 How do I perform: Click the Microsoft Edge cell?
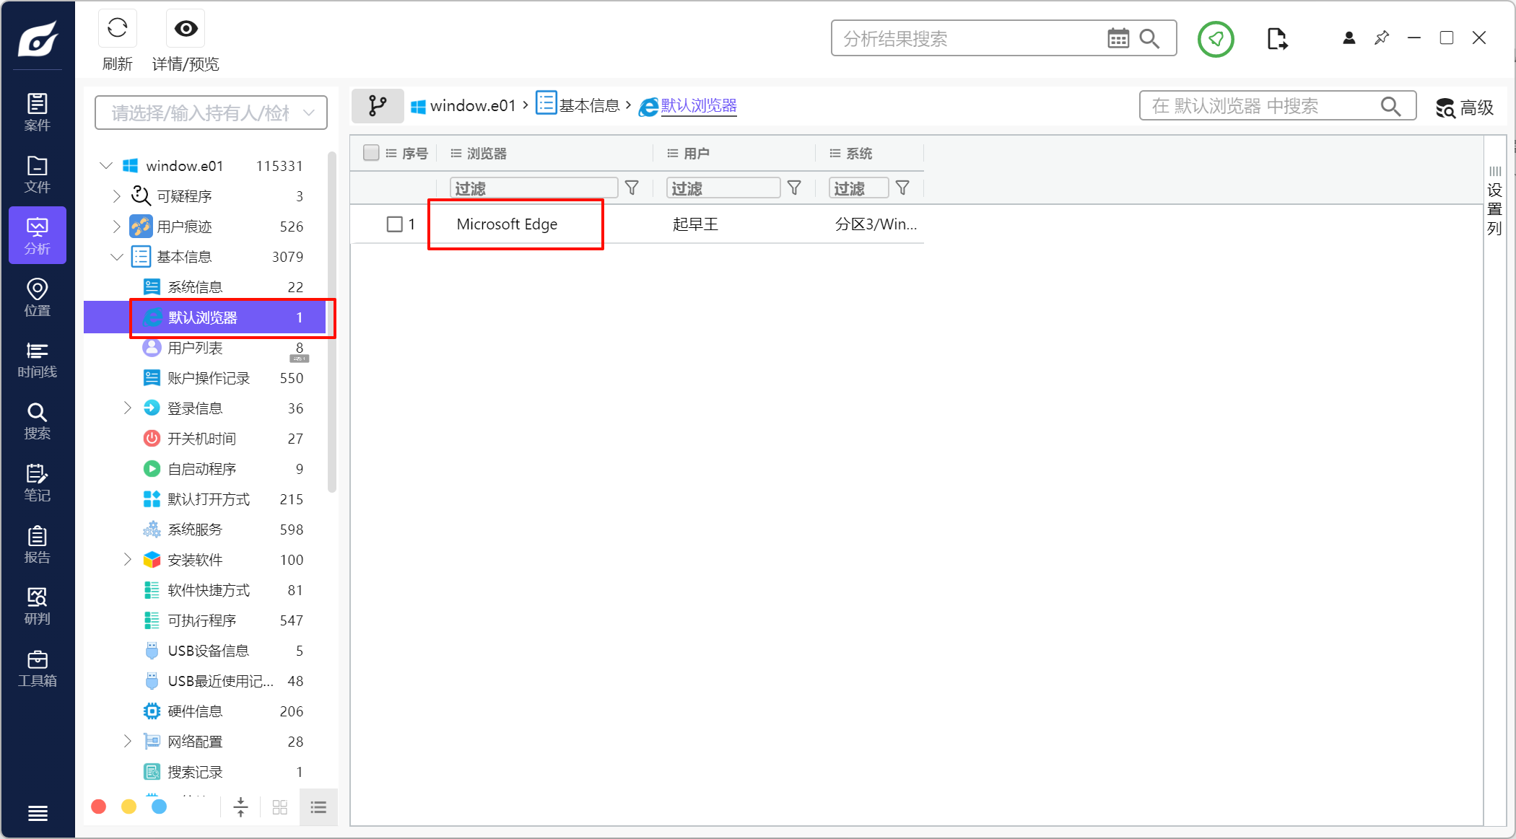point(507,224)
